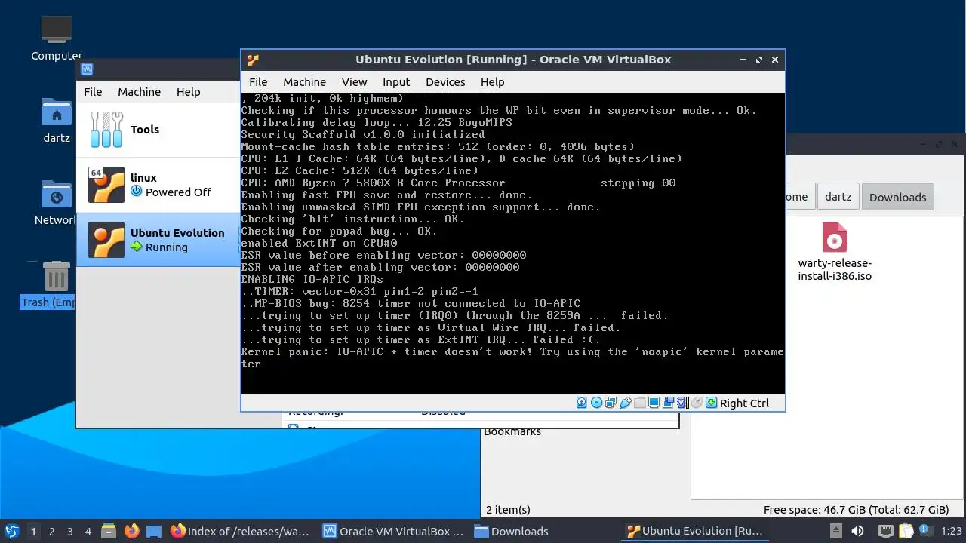The width and height of the screenshot is (966, 543).
Task: Click the Downloads path button in file manager
Action: (897, 197)
